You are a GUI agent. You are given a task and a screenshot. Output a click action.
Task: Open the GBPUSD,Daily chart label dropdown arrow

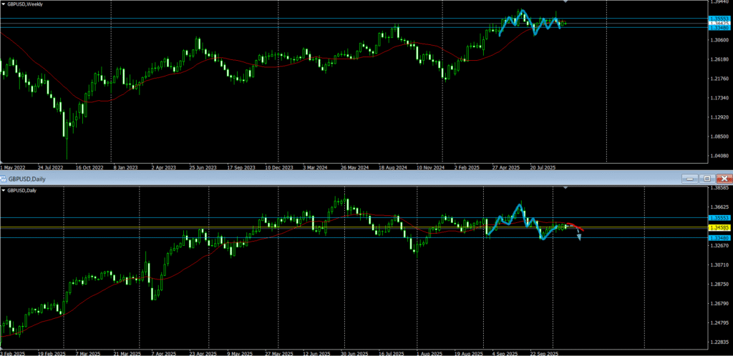pyautogui.click(x=4, y=190)
